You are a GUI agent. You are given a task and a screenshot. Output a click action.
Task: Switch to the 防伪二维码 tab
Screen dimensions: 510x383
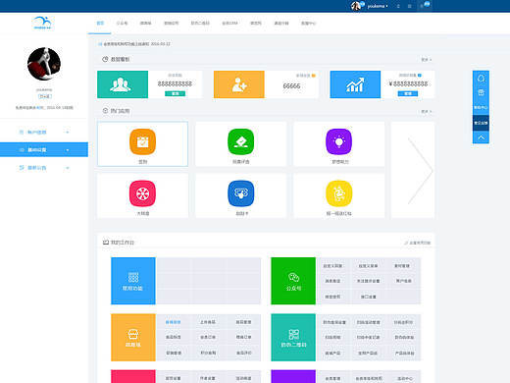tap(200, 24)
